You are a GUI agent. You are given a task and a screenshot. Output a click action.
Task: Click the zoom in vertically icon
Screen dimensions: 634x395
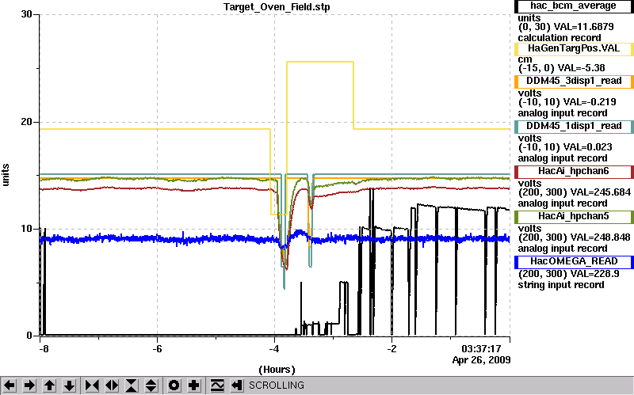(132, 386)
